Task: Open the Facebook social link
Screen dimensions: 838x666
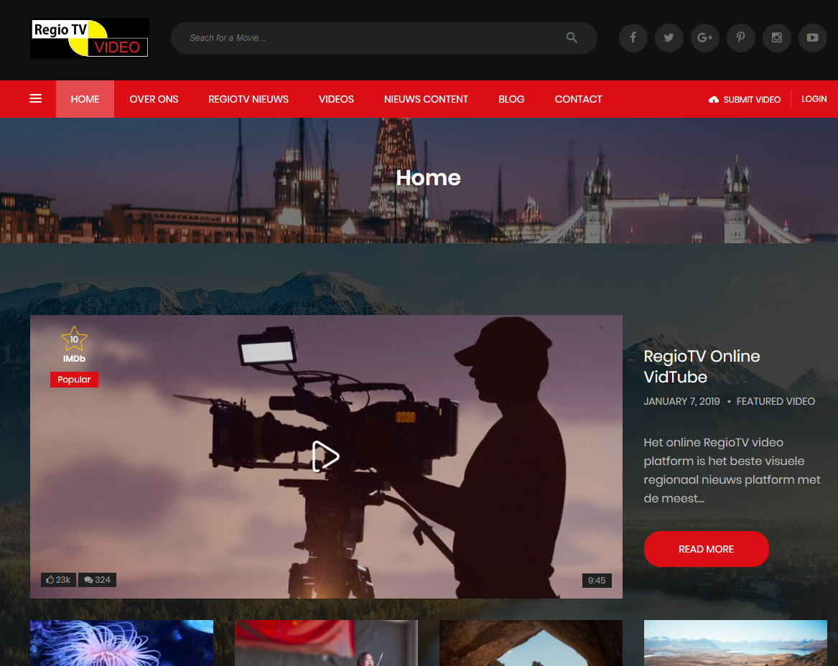Action: coord(633,38)
